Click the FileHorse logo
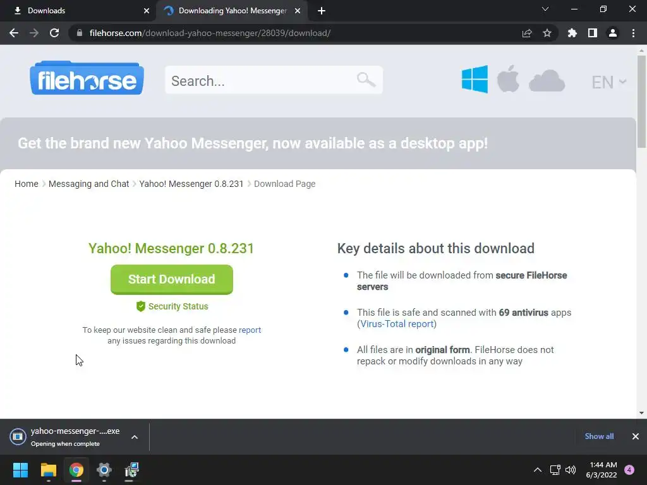 pos(87,78)
